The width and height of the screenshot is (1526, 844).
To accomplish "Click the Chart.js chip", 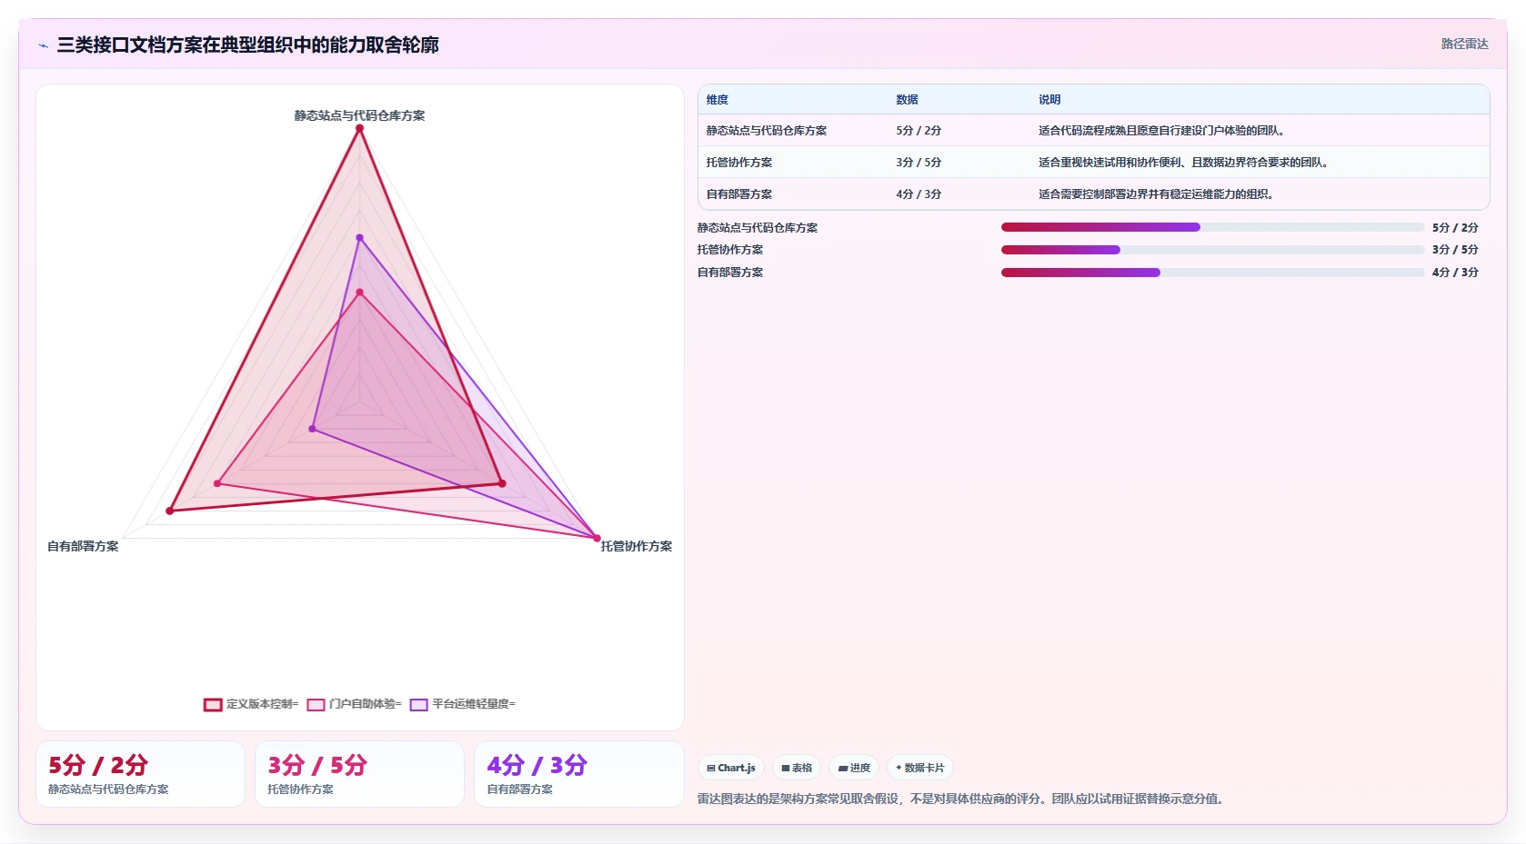I will 731,768.
